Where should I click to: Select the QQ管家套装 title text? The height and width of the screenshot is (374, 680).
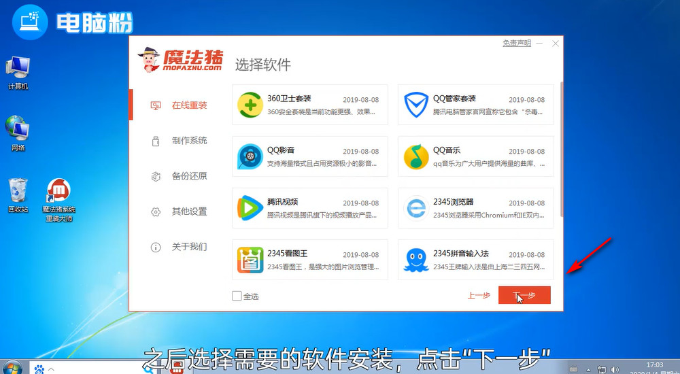pos(454,99)
